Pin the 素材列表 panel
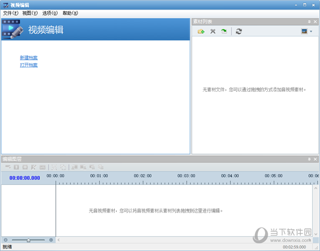This screenshot has width=320, height=251. point(309,21)
